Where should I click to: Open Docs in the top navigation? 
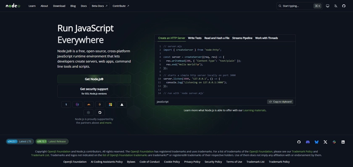pyautogui.click(x=84, y=6)
